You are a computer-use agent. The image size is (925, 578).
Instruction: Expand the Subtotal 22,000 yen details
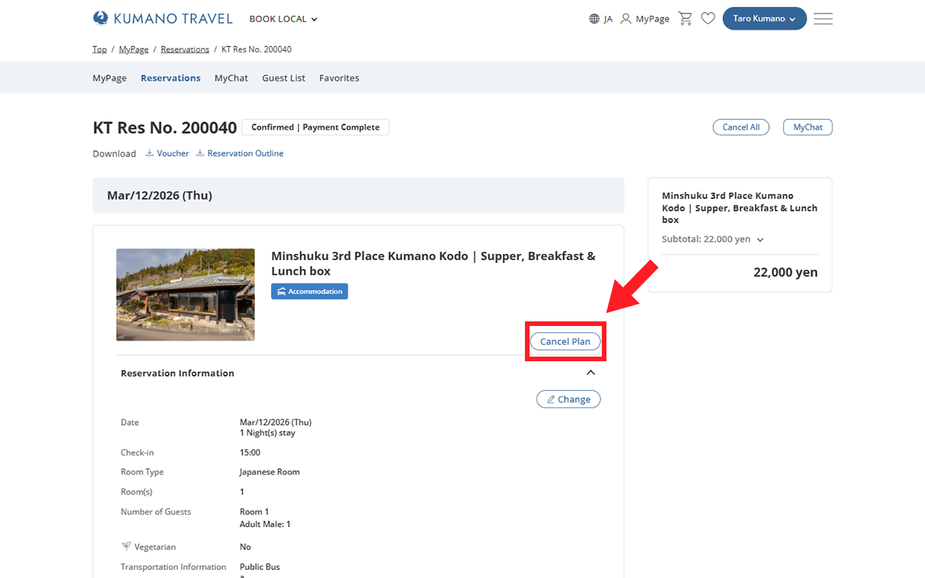pyautogui.click(x=760, y=239)
